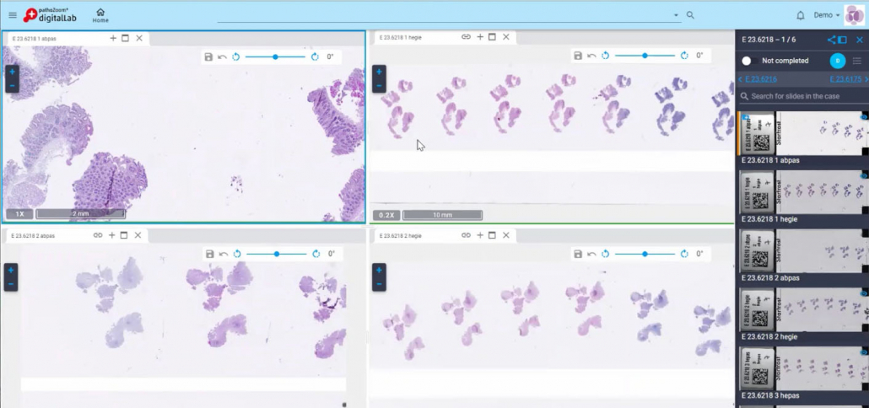
Task: Open the list menu beside the D avatar
Action: 857,61
